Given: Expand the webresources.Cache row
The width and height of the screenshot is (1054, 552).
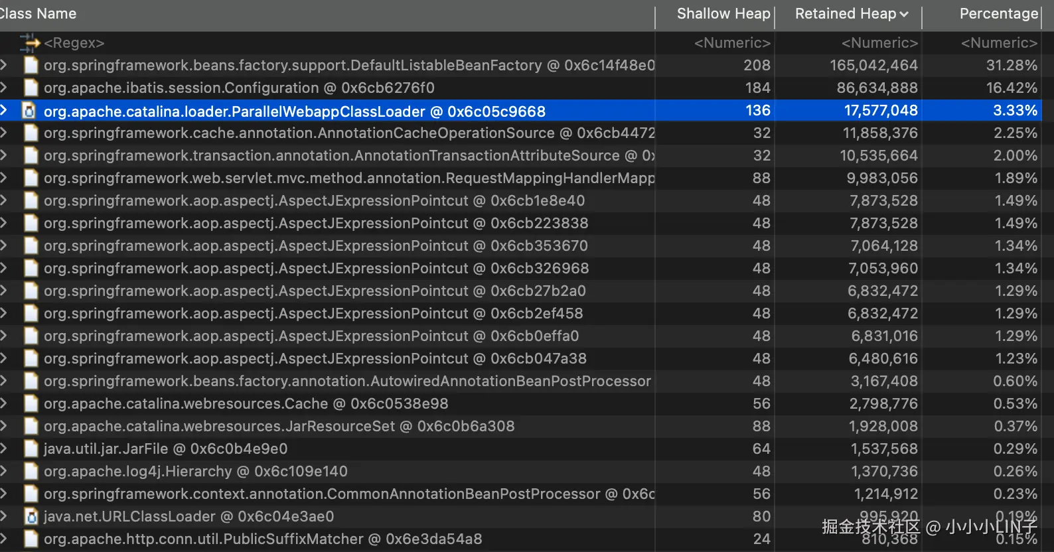Looking at the screenshot, I should [x=4, y=403].
